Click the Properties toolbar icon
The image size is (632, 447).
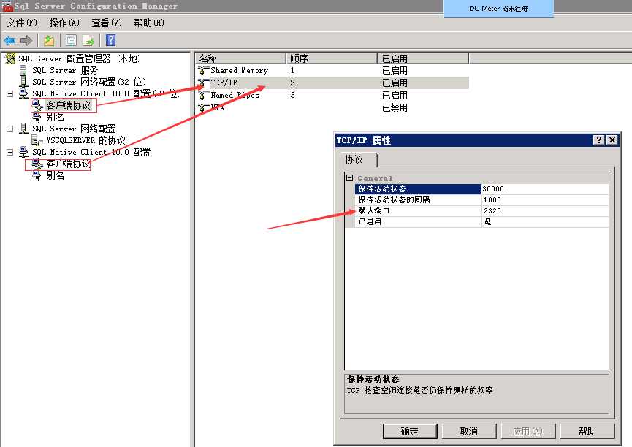(x=71, y=40)
